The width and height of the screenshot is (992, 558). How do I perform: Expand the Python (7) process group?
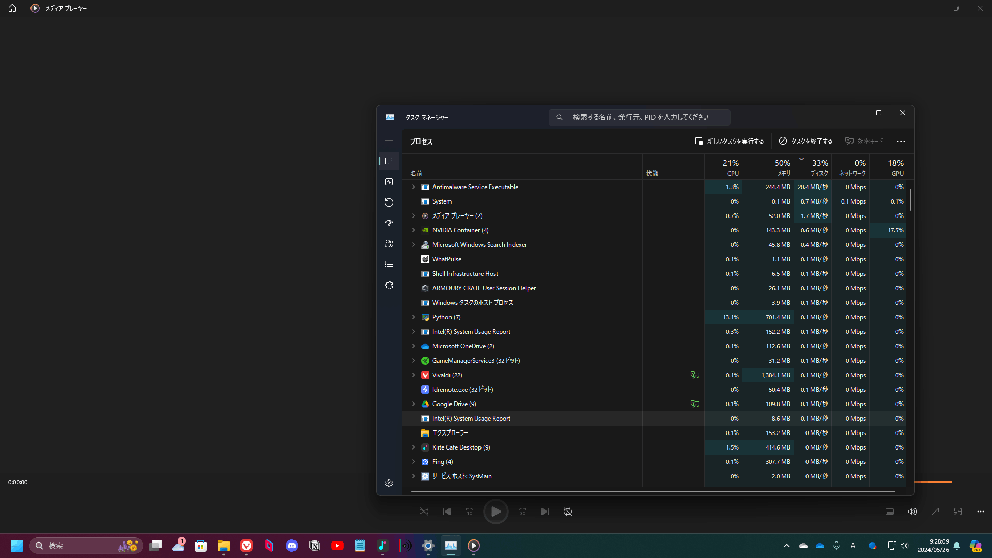tap(413, 317)
